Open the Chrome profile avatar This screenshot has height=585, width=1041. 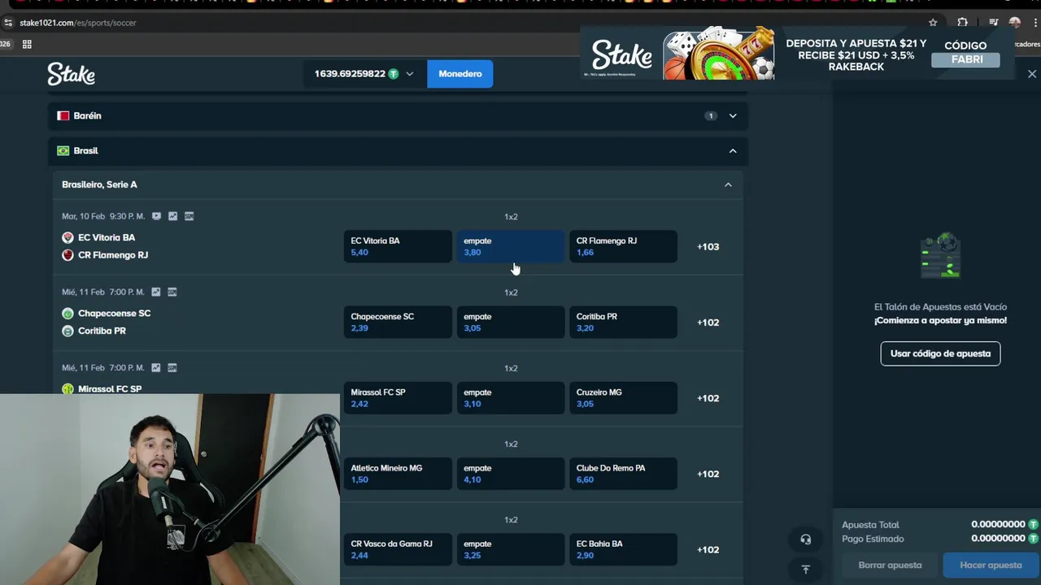point(1014,23)
